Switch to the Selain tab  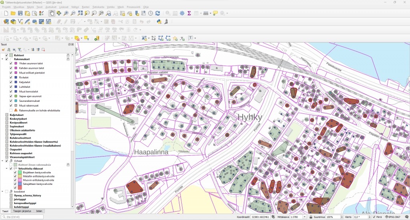(x=39, y=211)
